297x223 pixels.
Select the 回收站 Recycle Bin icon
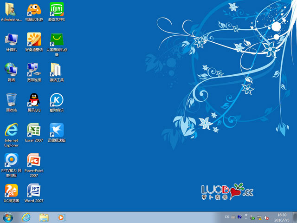[11, 100]
